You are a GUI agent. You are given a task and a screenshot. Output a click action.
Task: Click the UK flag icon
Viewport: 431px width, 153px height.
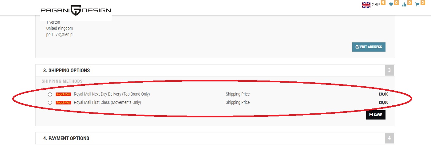tap(366, 5)
